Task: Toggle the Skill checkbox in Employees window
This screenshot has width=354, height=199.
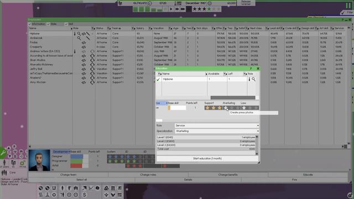Action: coord(66,24)
